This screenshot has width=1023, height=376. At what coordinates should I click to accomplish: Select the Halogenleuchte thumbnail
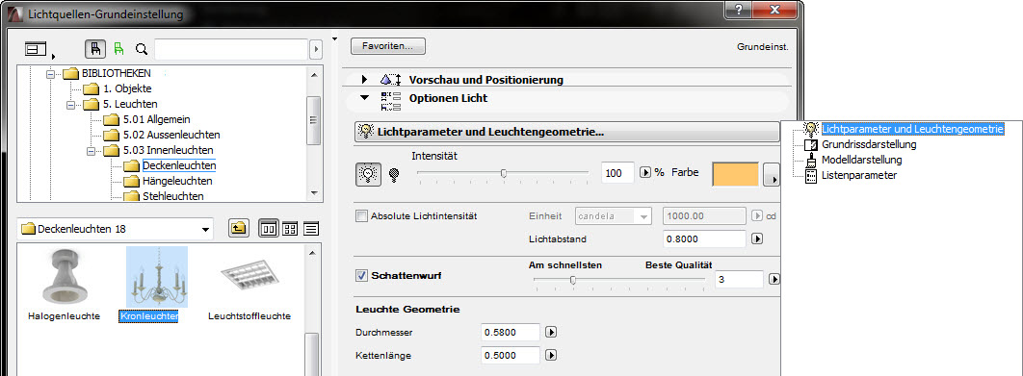(64, 276)
